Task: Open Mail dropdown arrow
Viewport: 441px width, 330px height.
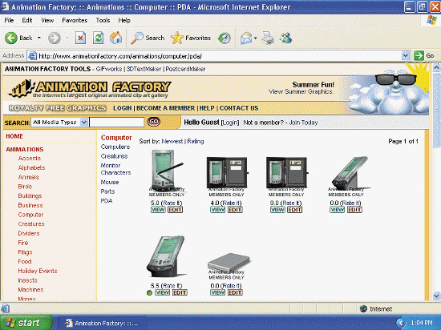Action: point(255,38)
